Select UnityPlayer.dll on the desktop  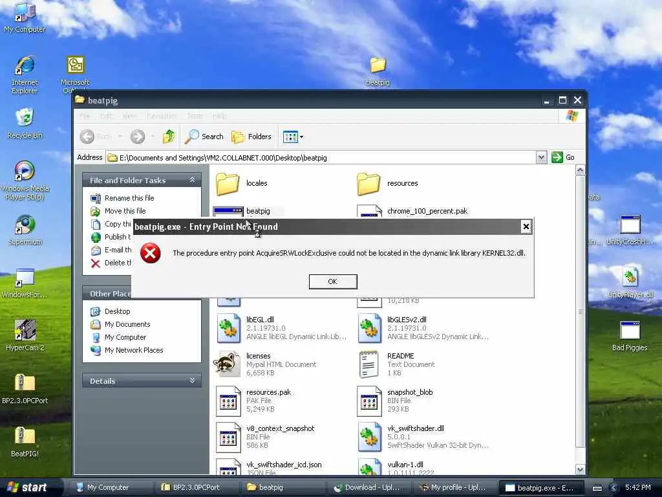pos(630,283)
